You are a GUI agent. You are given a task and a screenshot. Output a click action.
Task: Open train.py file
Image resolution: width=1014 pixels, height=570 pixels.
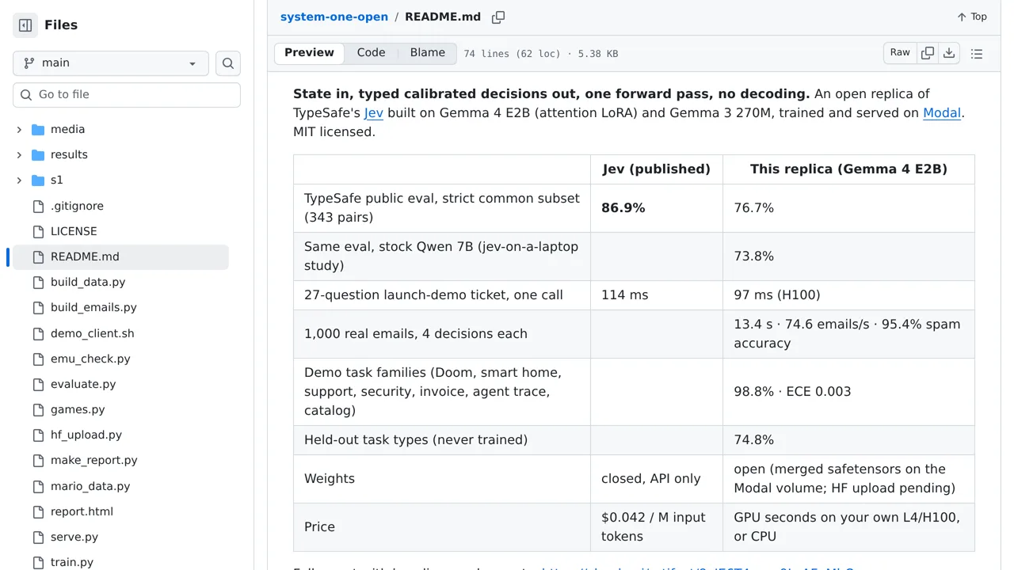click(x=72, y=562)
